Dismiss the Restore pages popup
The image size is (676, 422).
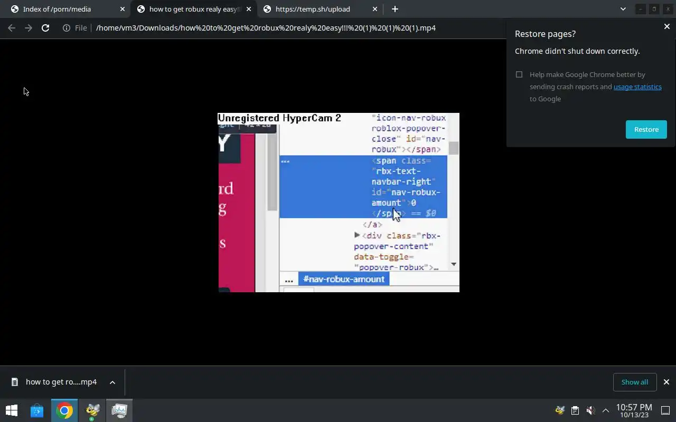click(x=666, y=26)
